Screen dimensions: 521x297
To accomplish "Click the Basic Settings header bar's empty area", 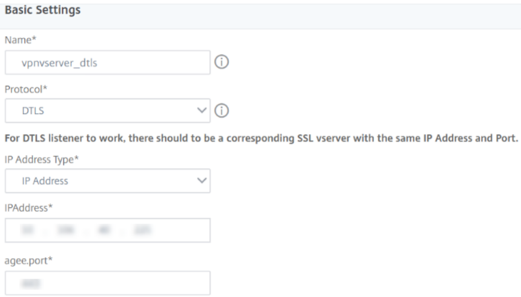I will point(297,11).
